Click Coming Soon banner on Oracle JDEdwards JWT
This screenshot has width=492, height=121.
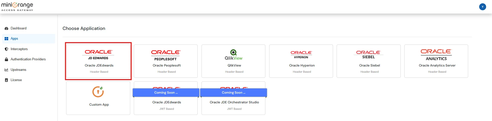(166, 93)
